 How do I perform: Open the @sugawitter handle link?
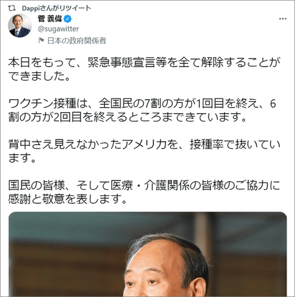pyautogui.click(x=58, y=29)
